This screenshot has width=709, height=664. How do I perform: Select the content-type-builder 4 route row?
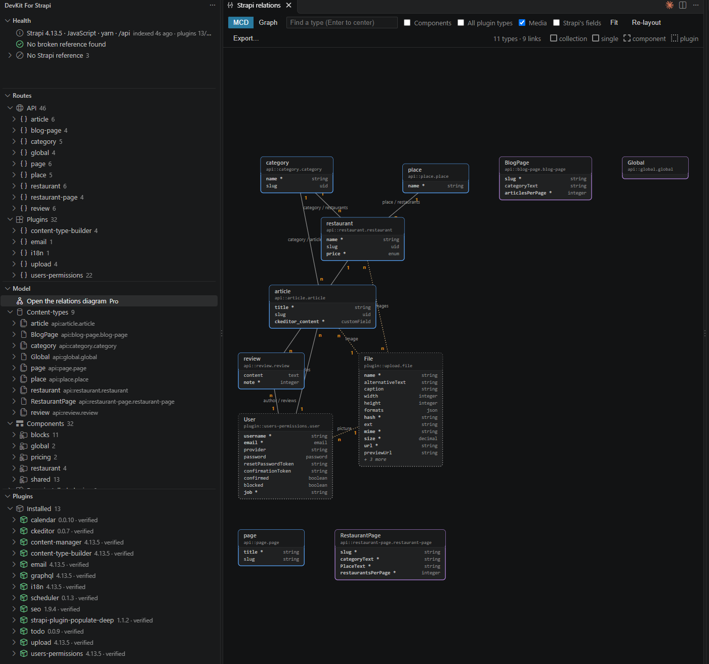[109, 230]
